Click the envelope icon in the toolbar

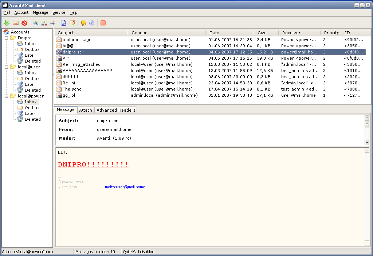click(16, 23)
